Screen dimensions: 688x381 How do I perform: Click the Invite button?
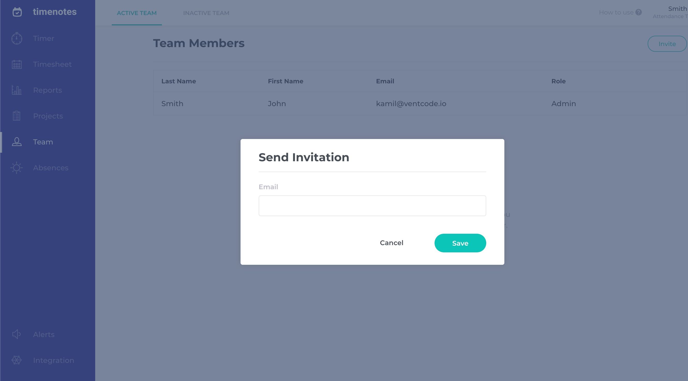point(667,44)
